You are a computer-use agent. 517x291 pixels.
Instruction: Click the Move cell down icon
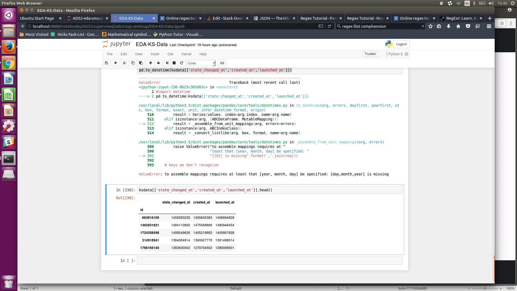[158, 63]
